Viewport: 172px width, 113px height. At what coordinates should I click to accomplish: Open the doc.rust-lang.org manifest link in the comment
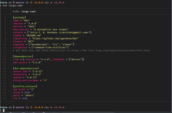111,50
